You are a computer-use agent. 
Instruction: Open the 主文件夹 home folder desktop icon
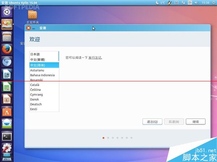pyautogui.click(x=33, y=17)
